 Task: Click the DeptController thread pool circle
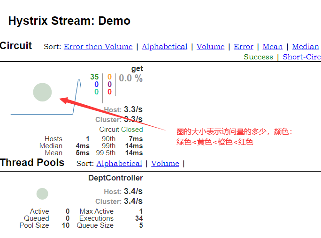click(42, 194)
